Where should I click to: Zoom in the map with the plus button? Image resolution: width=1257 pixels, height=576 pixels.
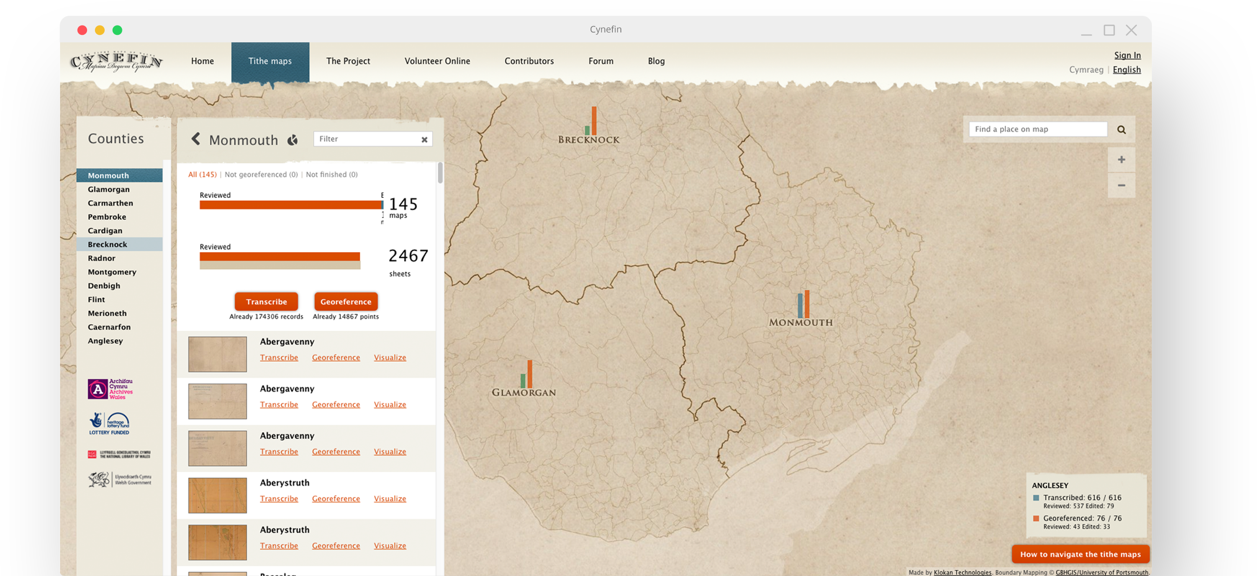click(1122, 160)
